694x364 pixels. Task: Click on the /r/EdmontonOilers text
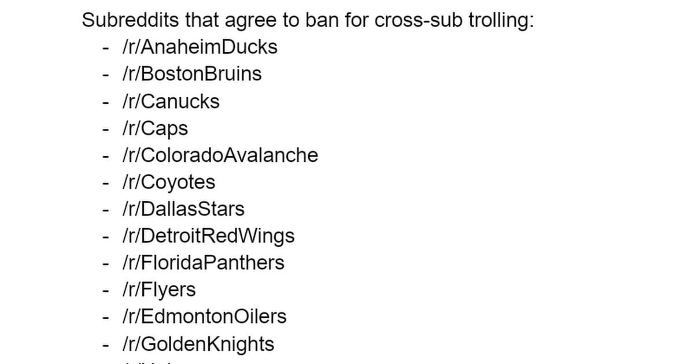(204, 317)
